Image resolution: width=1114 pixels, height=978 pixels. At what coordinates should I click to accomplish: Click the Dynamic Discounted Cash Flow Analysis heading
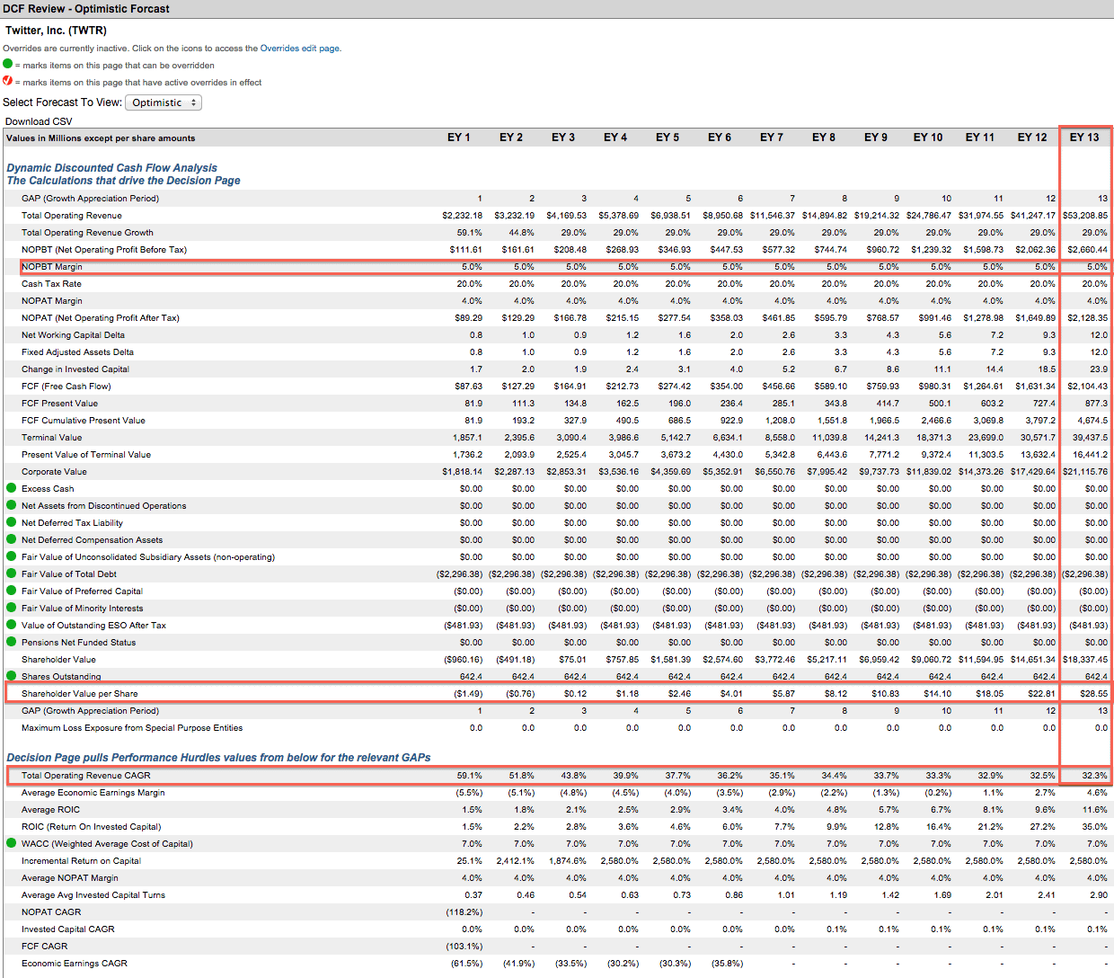(112, 168)
